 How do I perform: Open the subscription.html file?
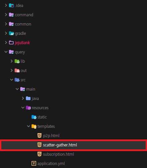click(58, 154)
